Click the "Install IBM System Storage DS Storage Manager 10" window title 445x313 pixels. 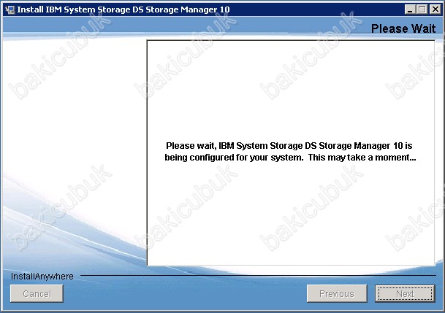coord(123,9)
